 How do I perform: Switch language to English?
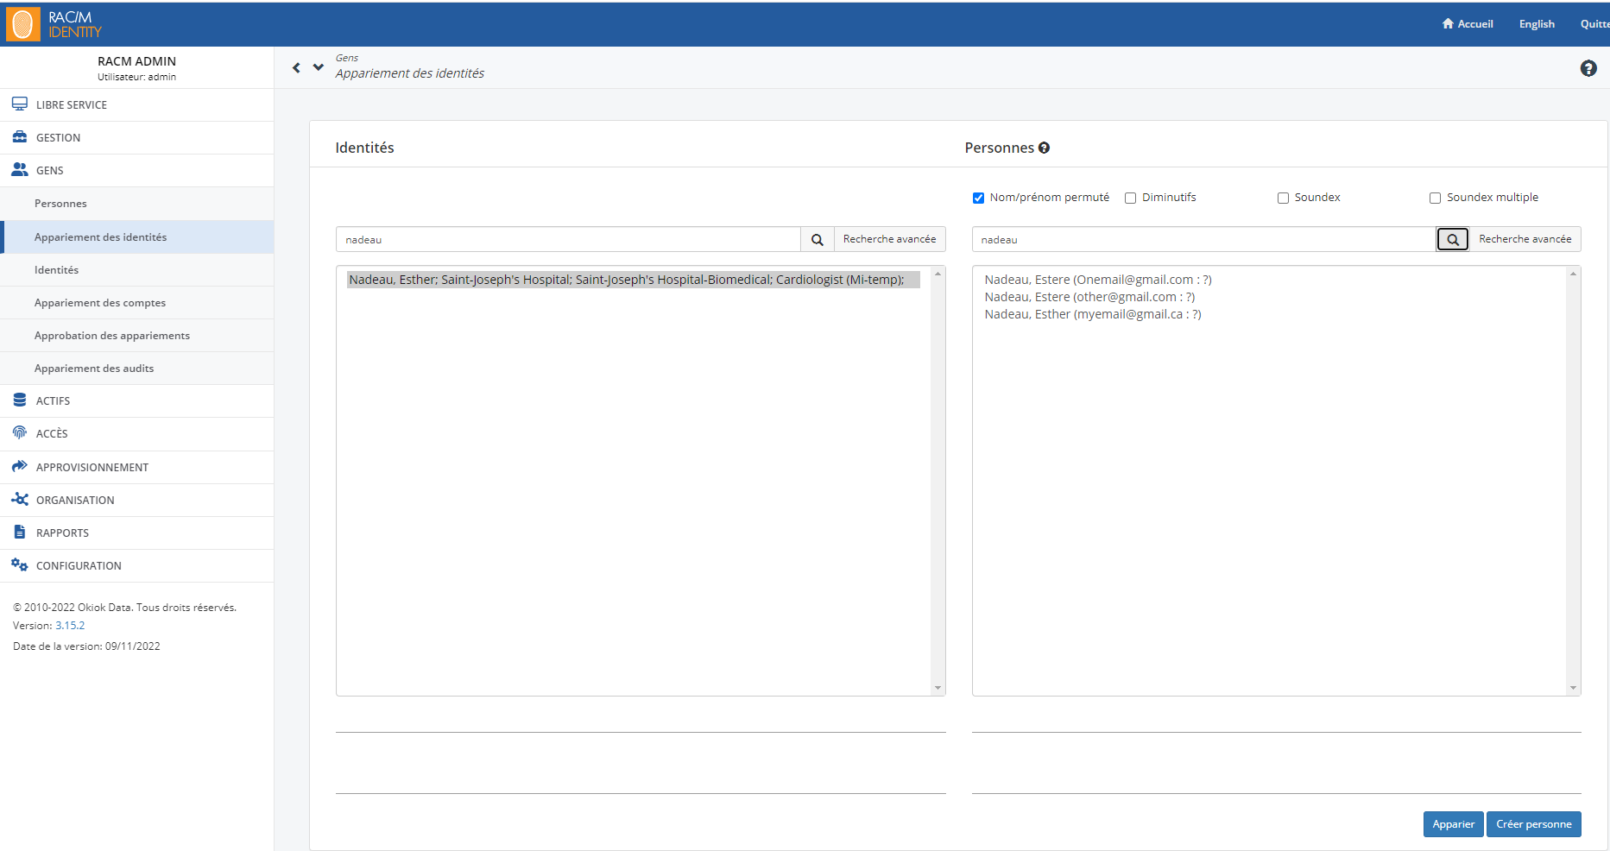point(1537,24)
